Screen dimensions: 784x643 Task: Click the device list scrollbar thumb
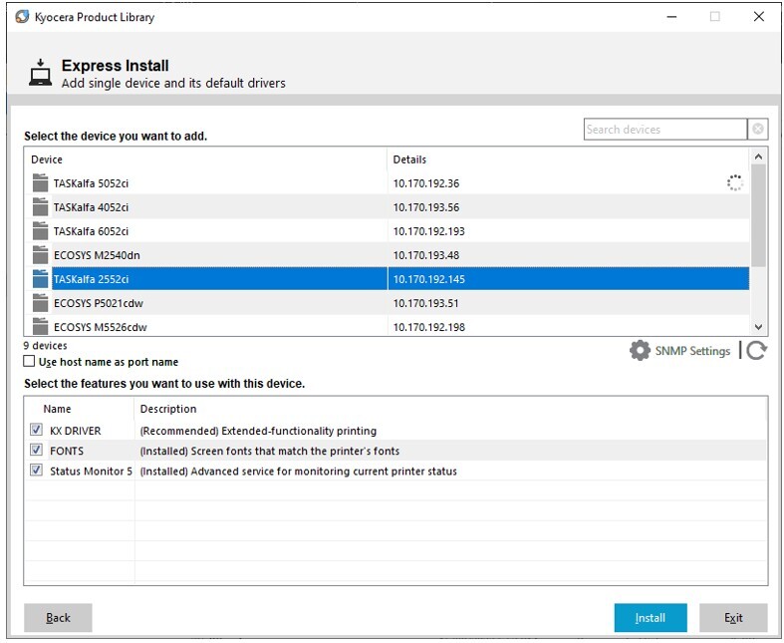758,215
